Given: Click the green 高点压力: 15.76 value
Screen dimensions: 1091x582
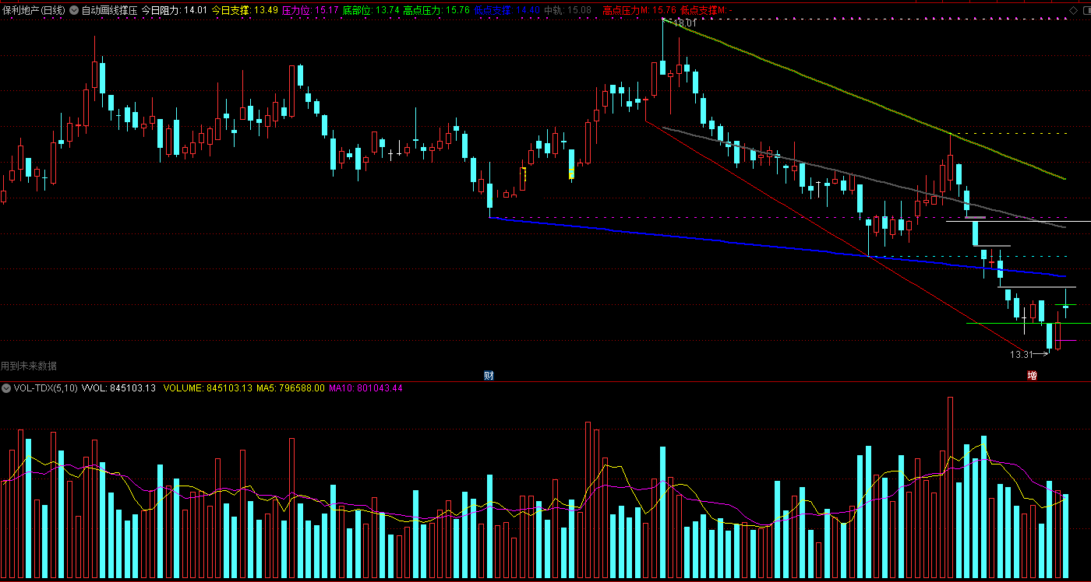Looking at the screenshot, I should 436,11.
